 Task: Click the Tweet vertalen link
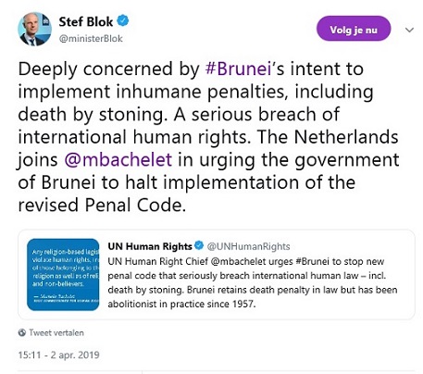(x=56, y=332)
